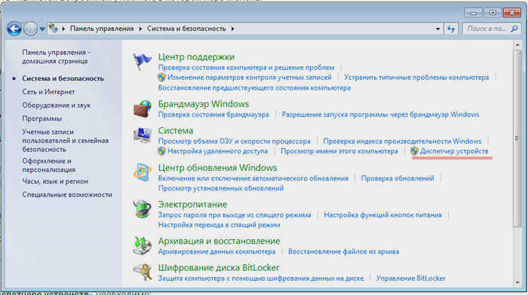Click the Электропитание battery icon
The width and height of the screenshot is (528, 295).
coord(142,209)
